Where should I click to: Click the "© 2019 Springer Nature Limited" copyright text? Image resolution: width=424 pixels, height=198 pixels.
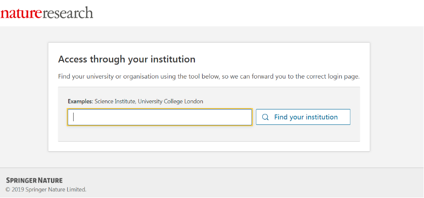point(46,189)
